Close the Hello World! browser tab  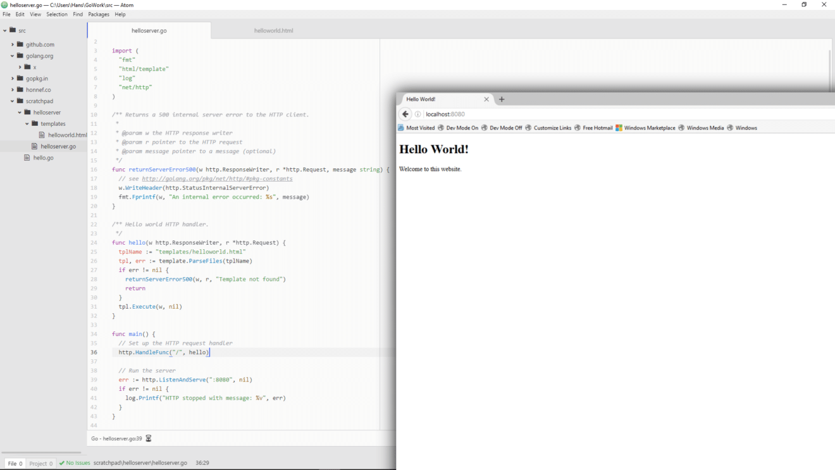pyautogui.click(x=486, y=99)
